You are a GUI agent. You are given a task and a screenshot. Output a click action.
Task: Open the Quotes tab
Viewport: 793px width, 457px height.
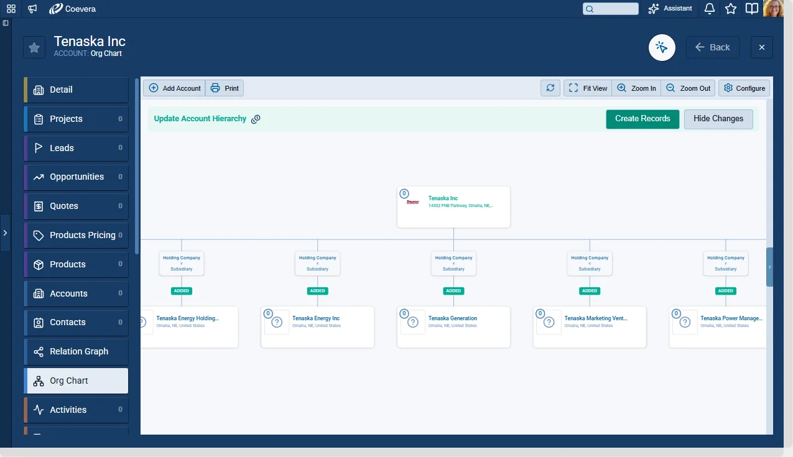point(76,206)
